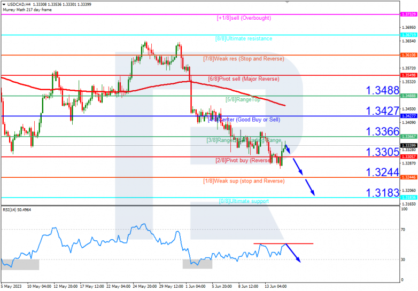The height and width of the screenshot is (291, 418).
Task: Select the orange 1.32446 price tag
Action: click(409, 177)
